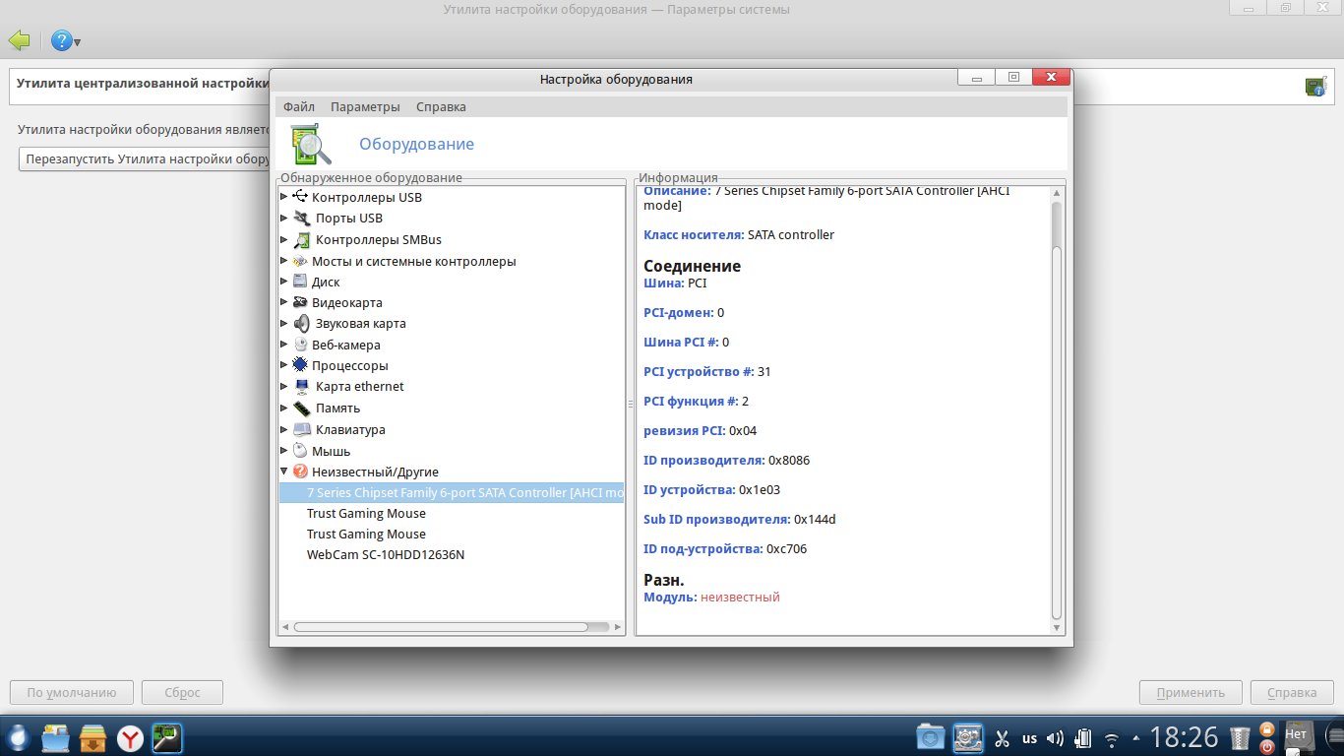Click the Справка button in System Settings
Screen dimensions: 1344x756
[1292, 692]
